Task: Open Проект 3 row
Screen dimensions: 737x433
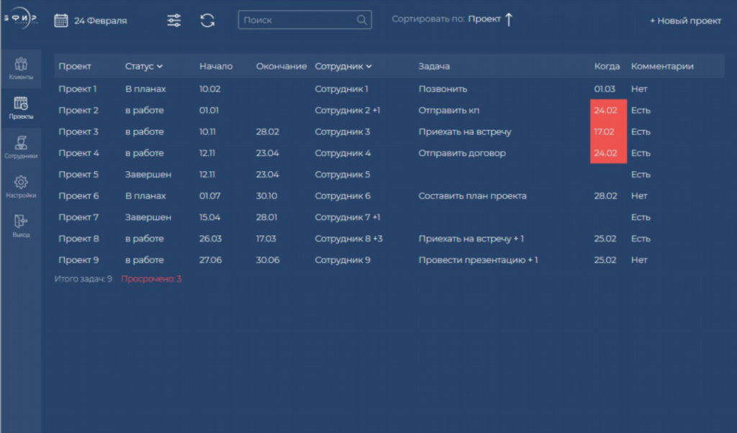Action: [389, 132]
